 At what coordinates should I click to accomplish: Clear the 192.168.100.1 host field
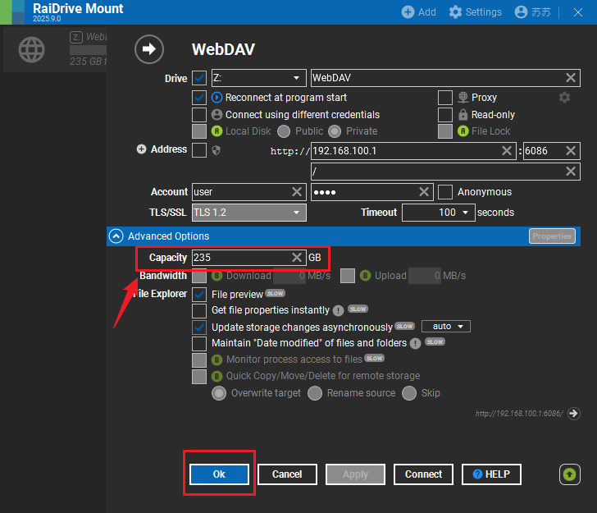pyautogui.click(x=507, y=150)
